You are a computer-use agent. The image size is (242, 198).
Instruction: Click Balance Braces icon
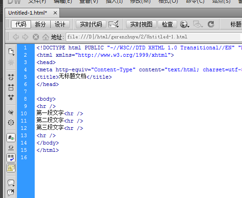(x=11, y=123)
